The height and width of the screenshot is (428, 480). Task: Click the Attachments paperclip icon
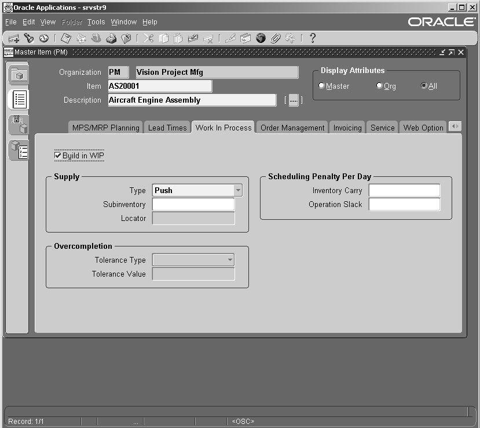coord(276,38)
